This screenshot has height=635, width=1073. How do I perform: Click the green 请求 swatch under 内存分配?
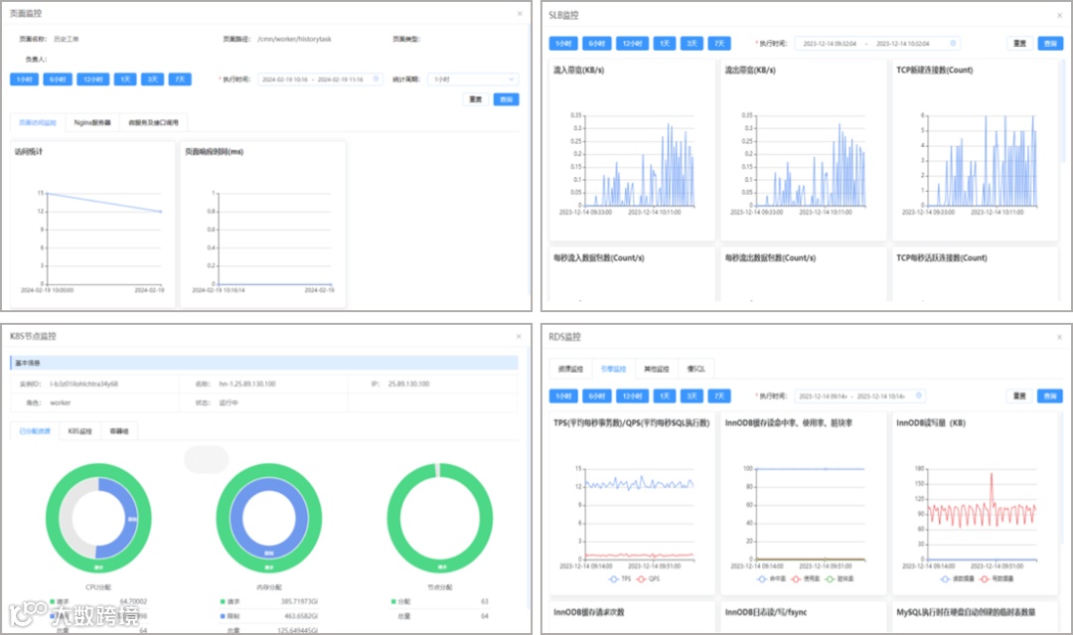(223, 601)
